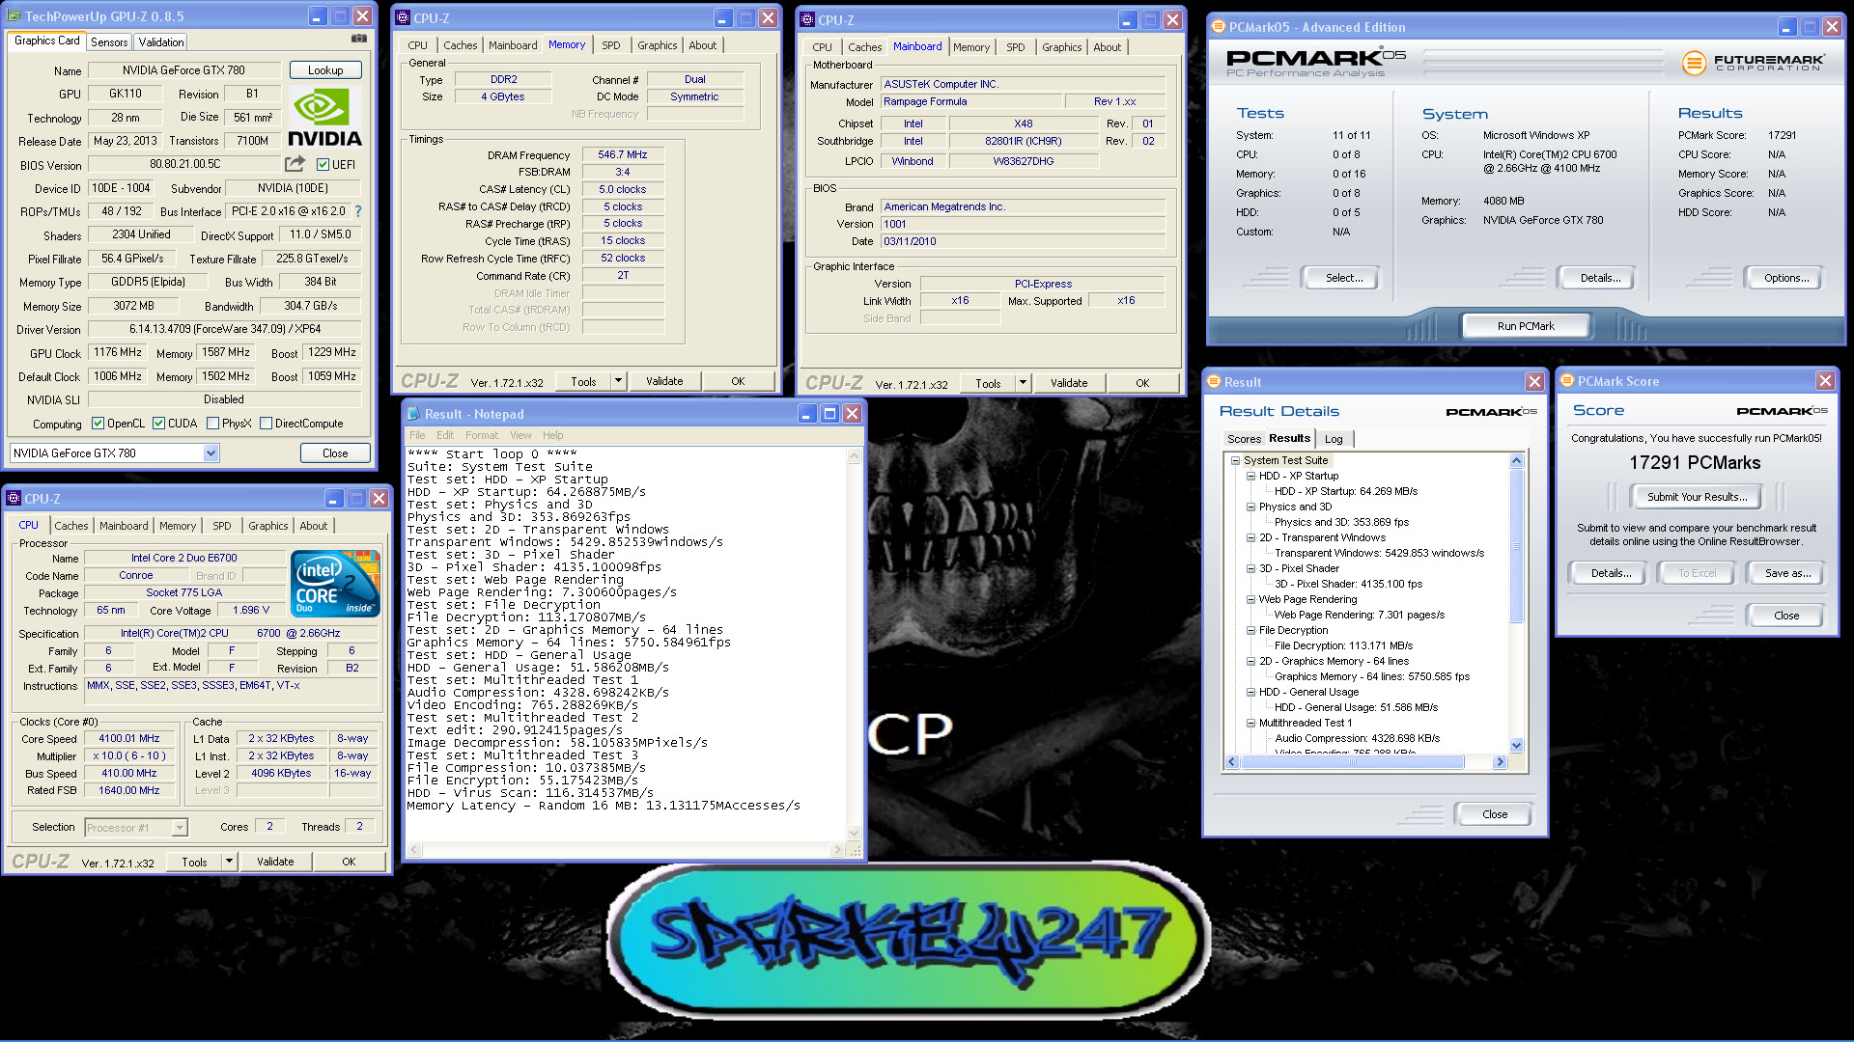Open the Log tab in Result Details
Image resolution: width=1854 pixels, height=1042 pixels.
pyautogui.click(x=1334, y=439)
